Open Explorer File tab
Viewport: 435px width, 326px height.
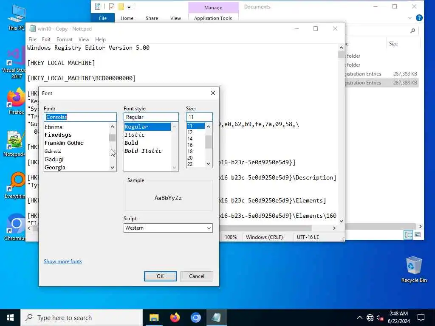(x=103, y=18)
